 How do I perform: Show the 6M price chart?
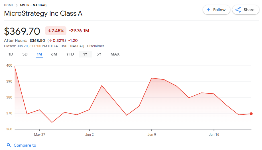[54, 54]
